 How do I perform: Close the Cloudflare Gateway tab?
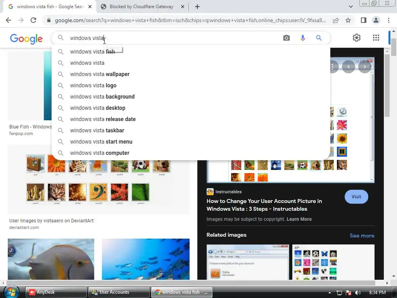(x=182, y=7)
